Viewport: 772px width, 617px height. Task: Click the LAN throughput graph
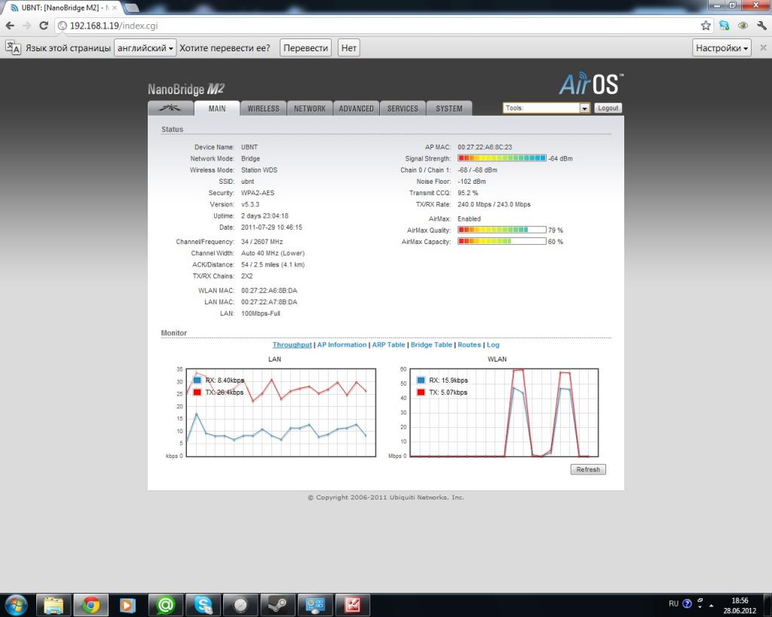click(x=281, y=412)
